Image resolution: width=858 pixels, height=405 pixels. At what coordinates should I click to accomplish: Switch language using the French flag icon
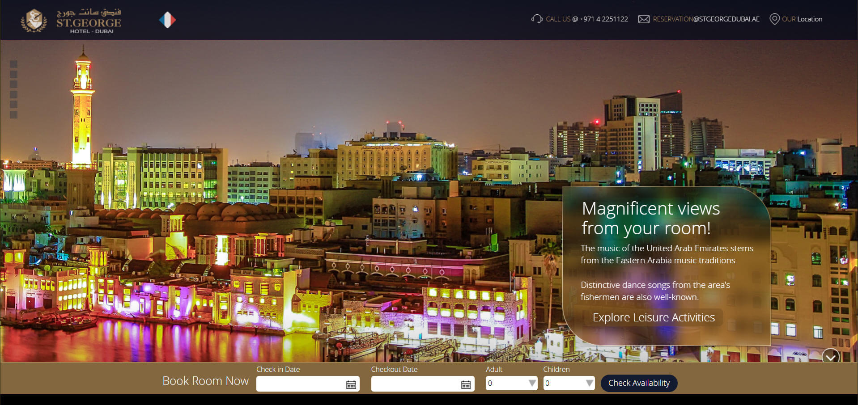click(x=167, y=20)
